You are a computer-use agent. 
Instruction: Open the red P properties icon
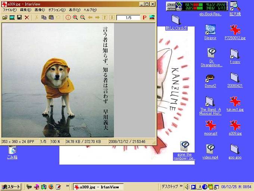(144, 18)
